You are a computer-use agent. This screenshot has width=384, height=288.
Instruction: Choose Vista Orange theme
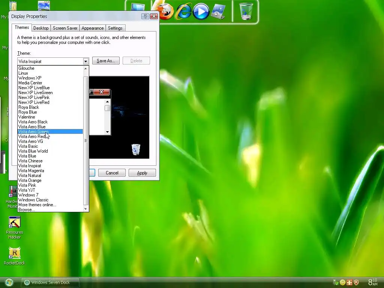coord(51,180)
